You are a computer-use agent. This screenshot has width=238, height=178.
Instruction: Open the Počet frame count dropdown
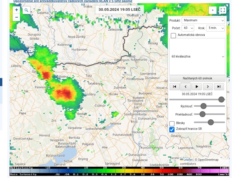188,28
